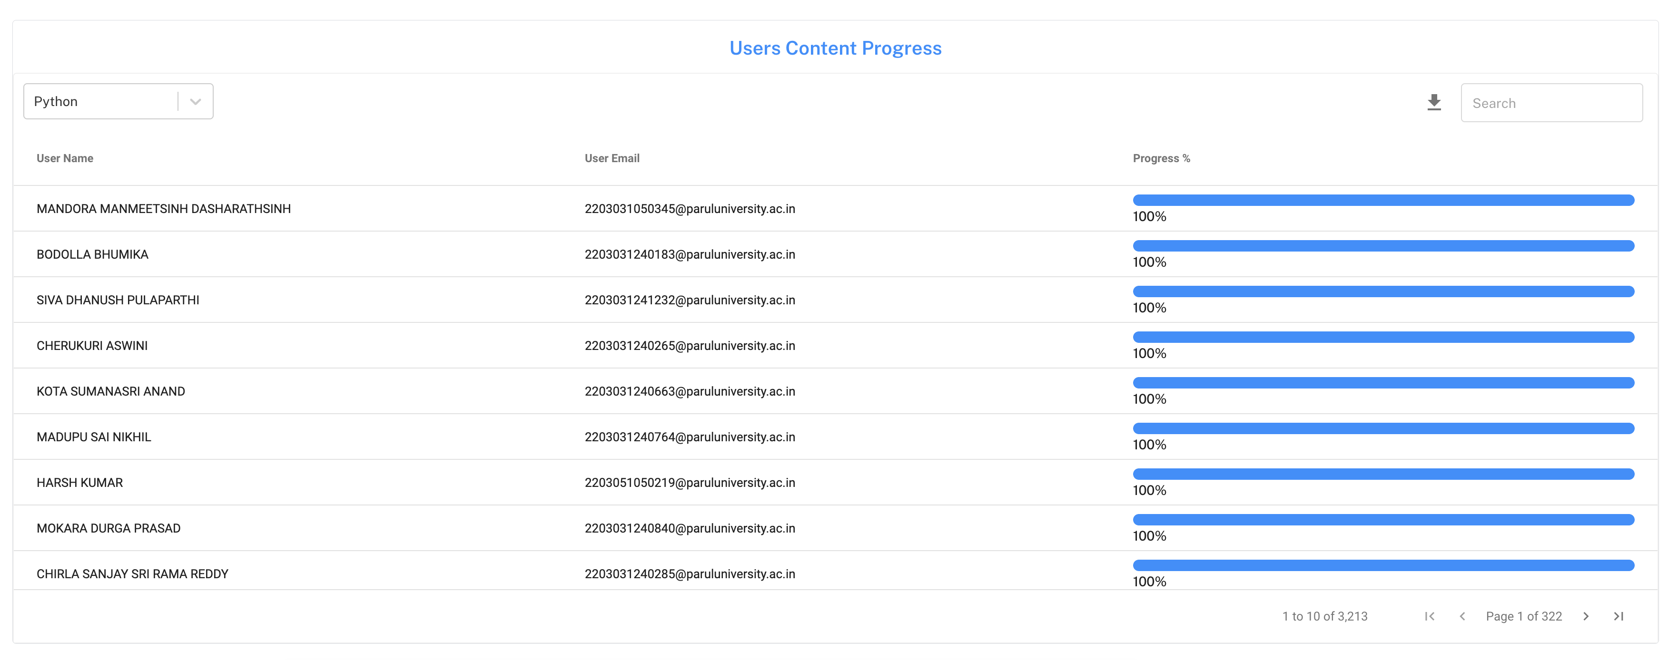Select MOKARA DURGA PRASAD user name
This screenshot has width=1678, height=660.
click(x=108, y=528)
